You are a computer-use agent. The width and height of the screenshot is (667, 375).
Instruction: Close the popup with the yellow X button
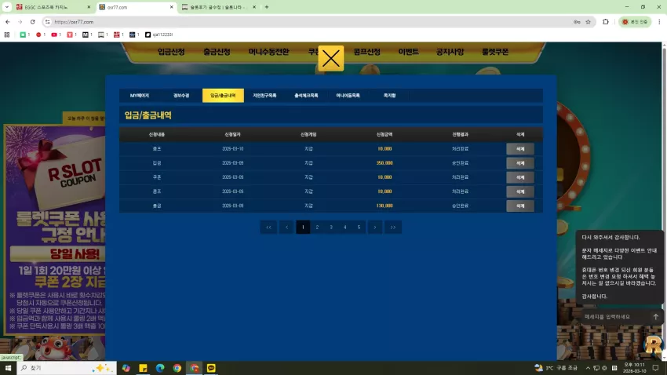(x=330, y=58)
